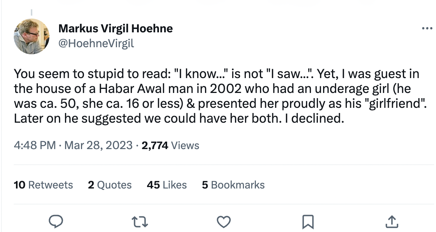Share the tweet via the upload arrow icon

[x=392, y=222]
